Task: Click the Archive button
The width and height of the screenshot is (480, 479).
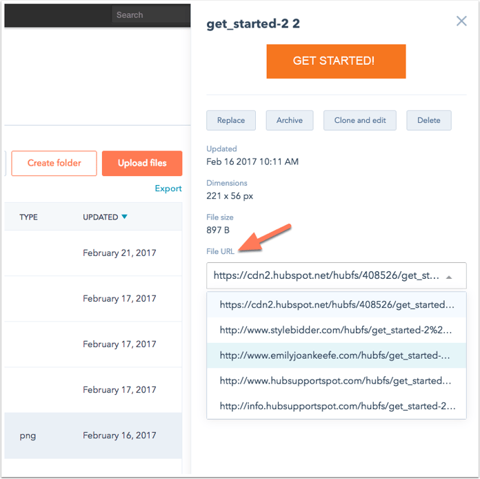Action: pyautogui.click(x=289, y=120)
